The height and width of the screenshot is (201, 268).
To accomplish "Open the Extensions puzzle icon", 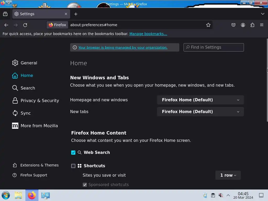I will click(x=252, y=25).
